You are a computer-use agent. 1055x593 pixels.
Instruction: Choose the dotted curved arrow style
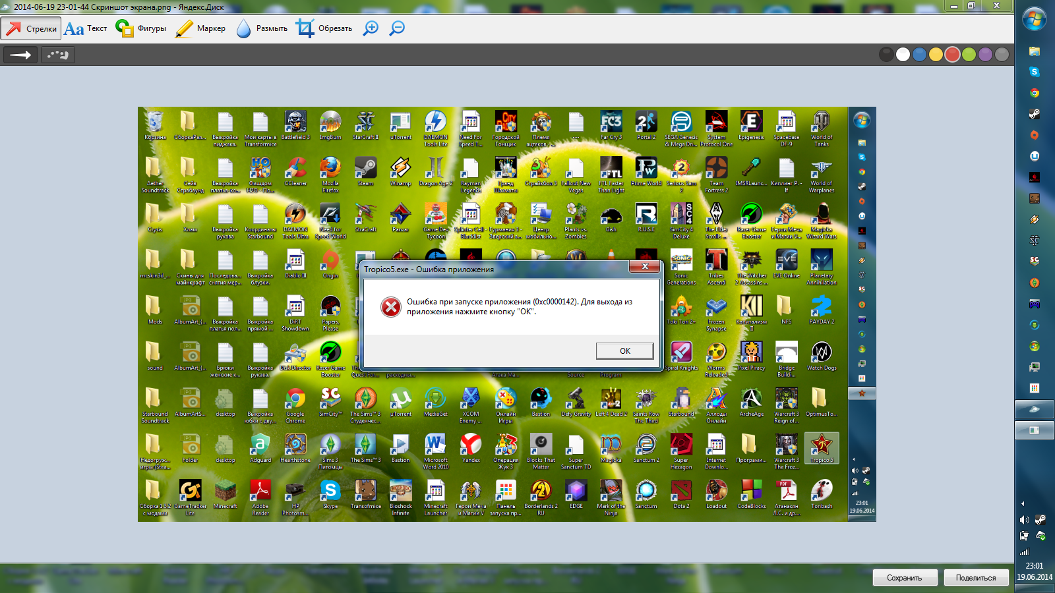[58, 55]
